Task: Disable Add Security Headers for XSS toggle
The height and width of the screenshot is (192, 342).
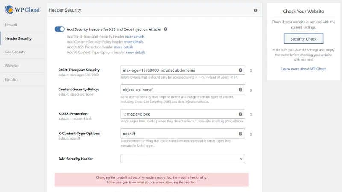Action: click(59, 29)
